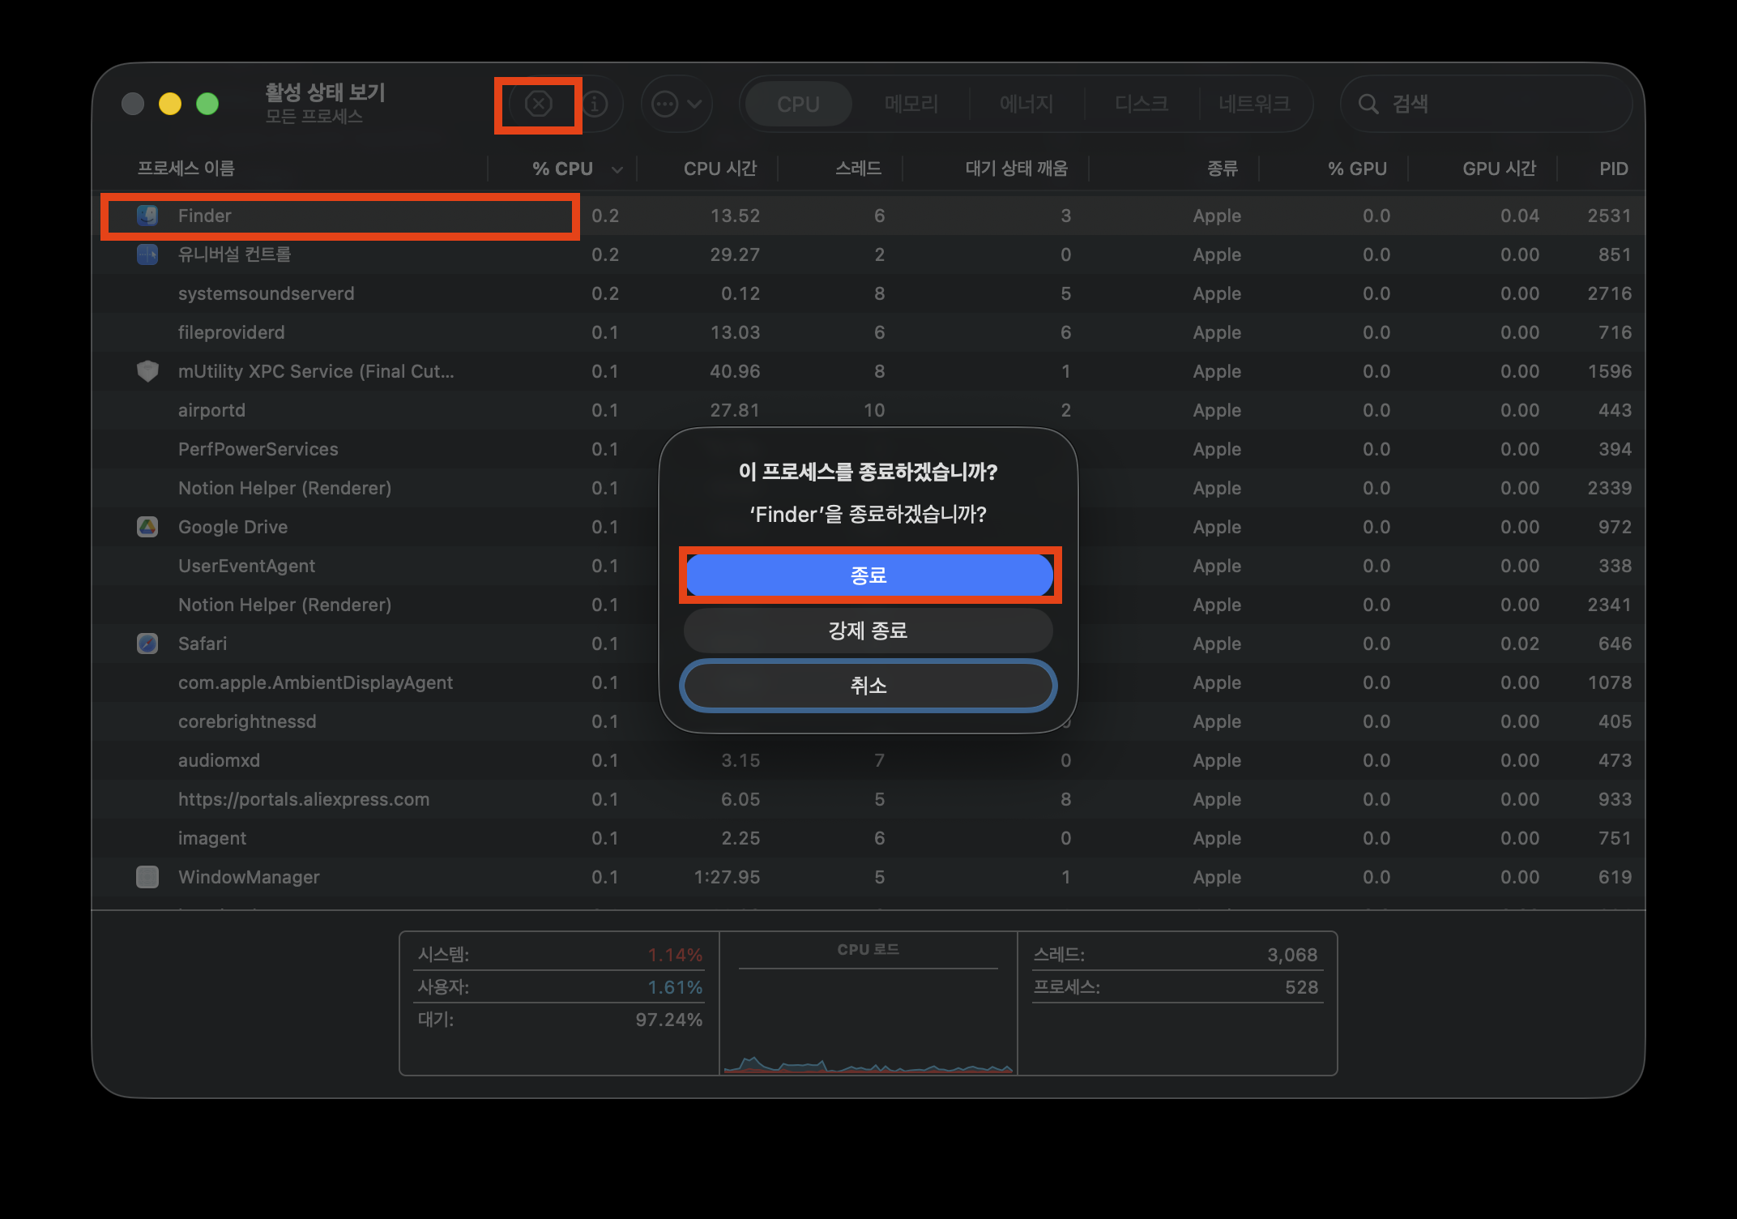This screenshot has width=1737, height=1219.
Task: Click the stop process (X) toolbar icon
Action: 538,104
